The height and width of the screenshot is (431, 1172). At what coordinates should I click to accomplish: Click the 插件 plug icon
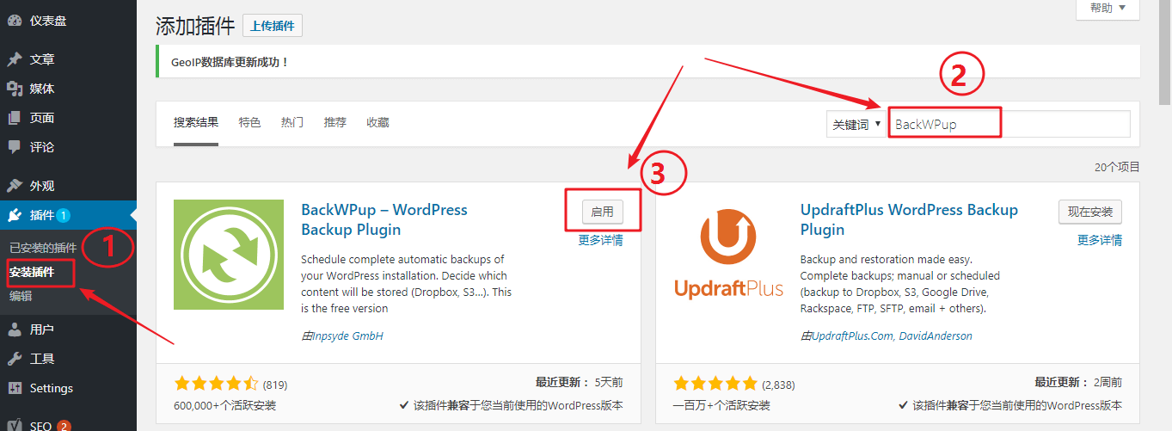[14, 215]
